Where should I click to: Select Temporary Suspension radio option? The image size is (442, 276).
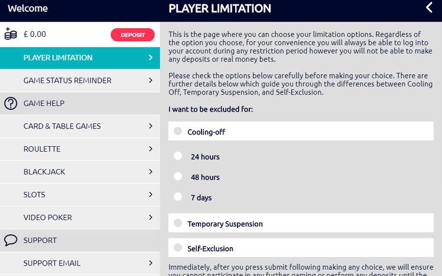(x=178, y=223)
